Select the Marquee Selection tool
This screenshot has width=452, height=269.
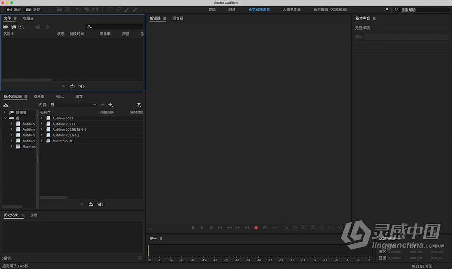(111, 9)
